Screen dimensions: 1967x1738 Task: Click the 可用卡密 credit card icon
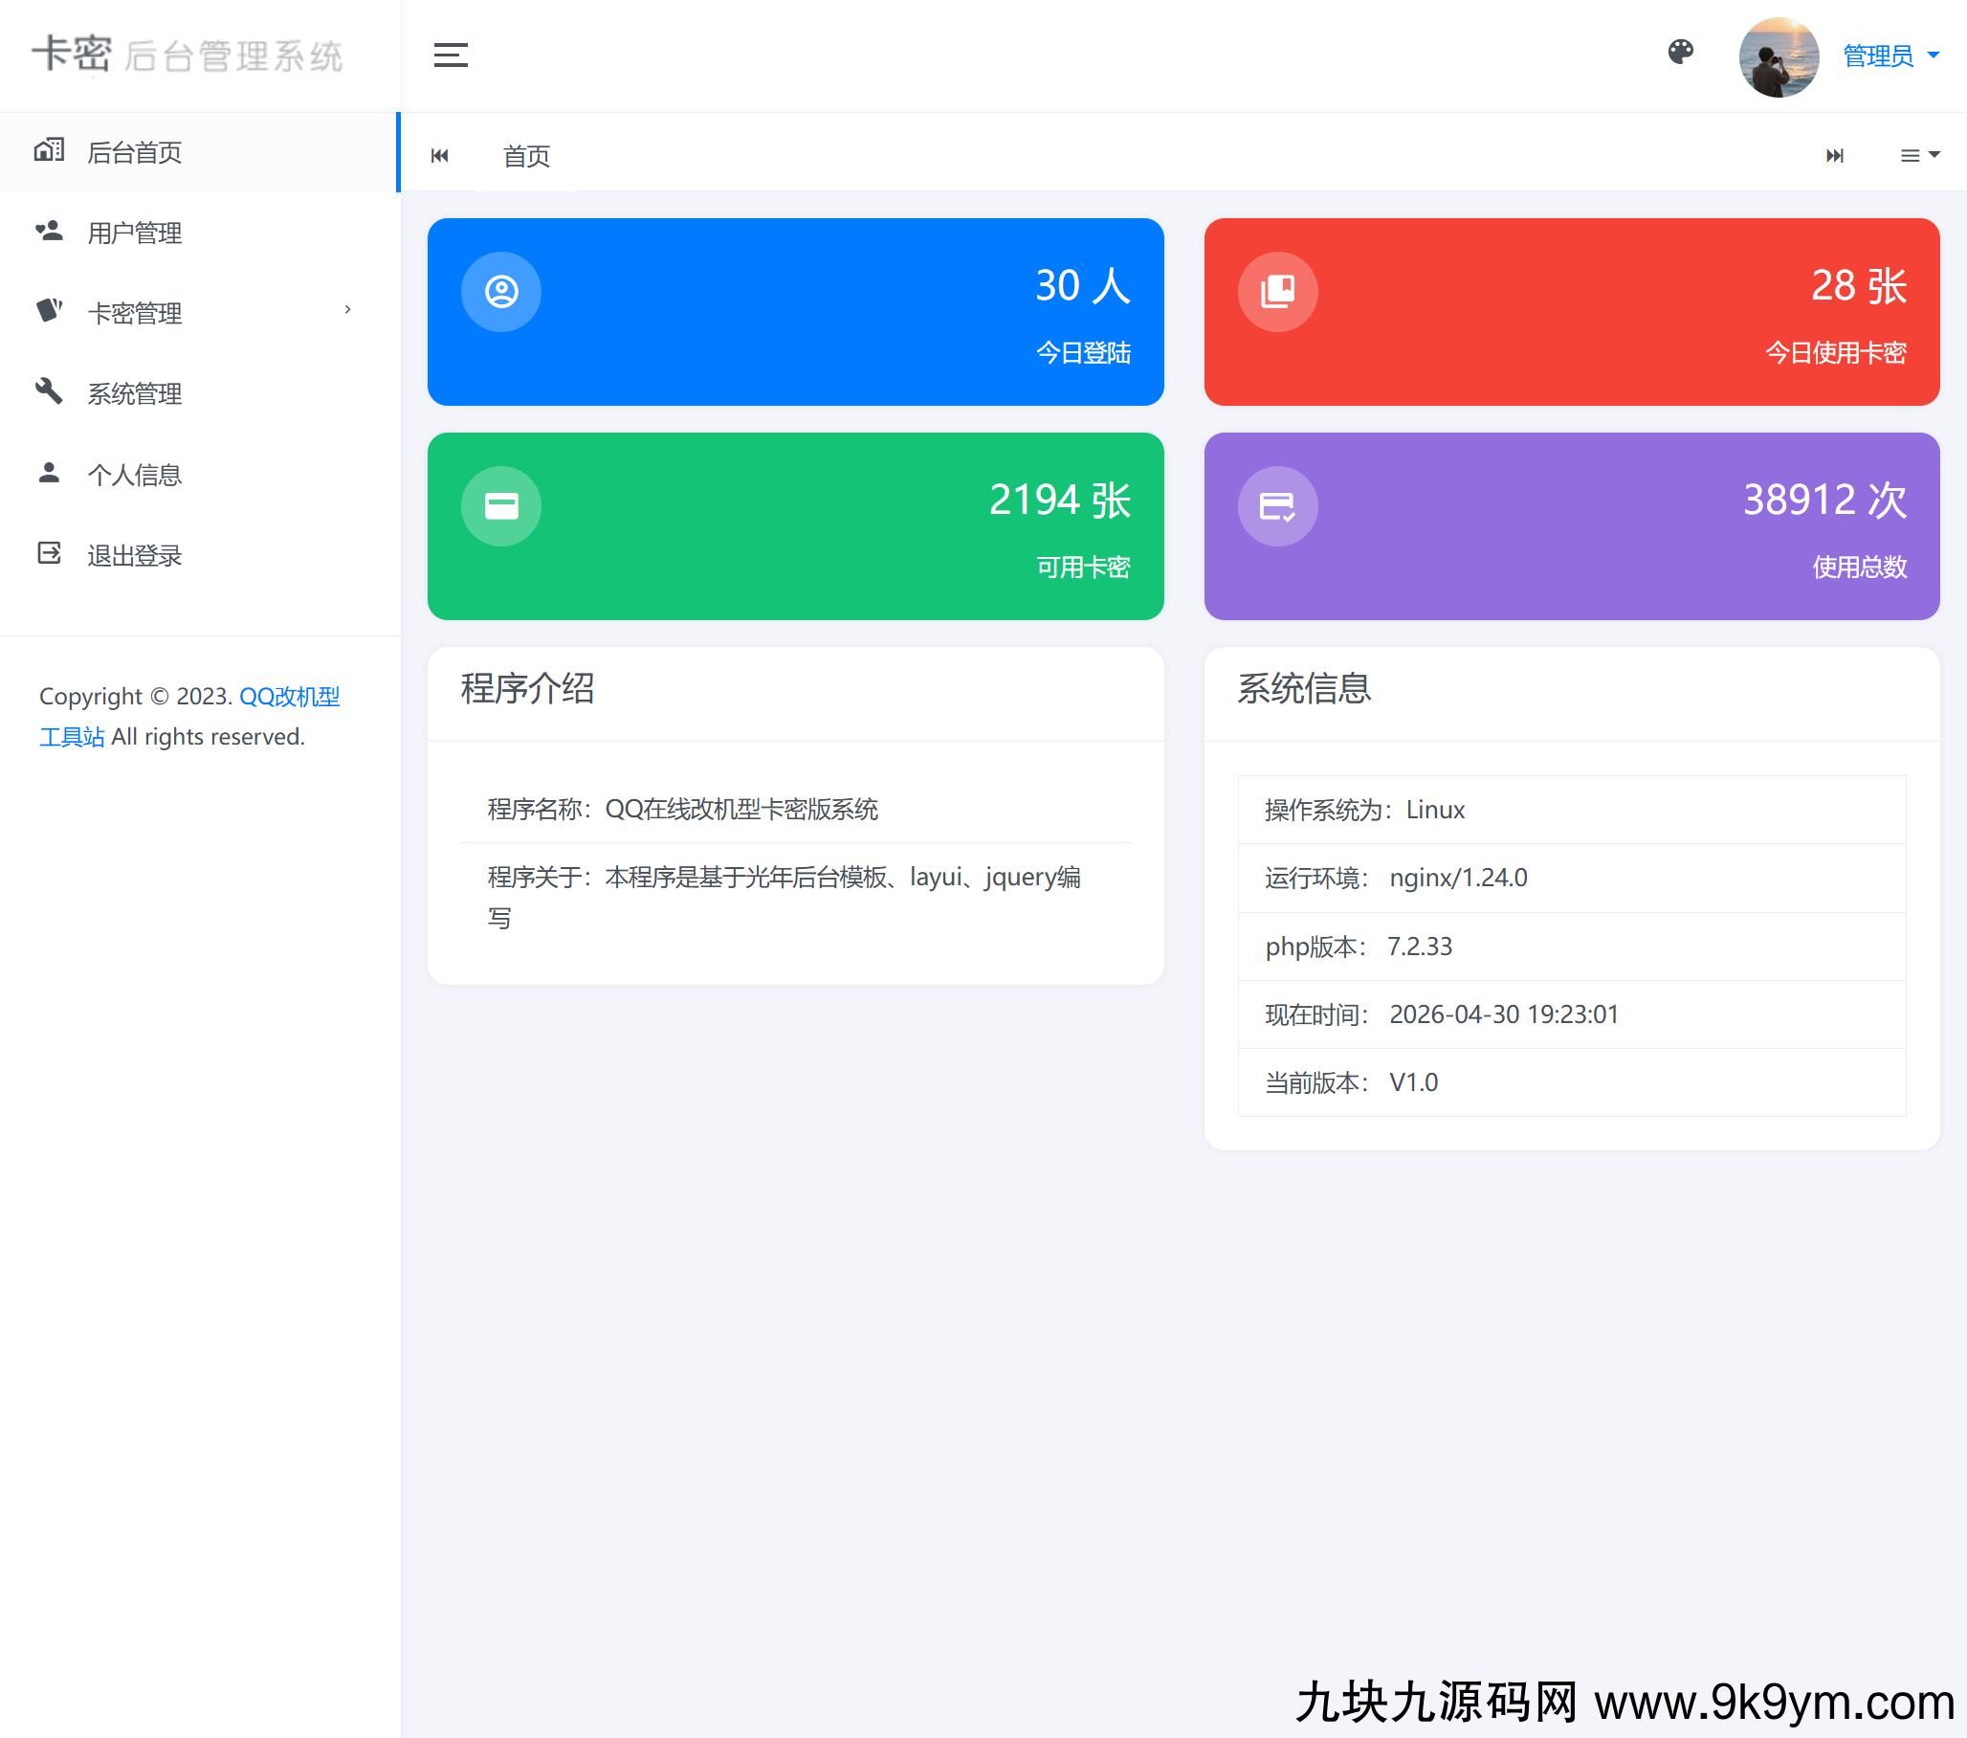pos(501,505)
